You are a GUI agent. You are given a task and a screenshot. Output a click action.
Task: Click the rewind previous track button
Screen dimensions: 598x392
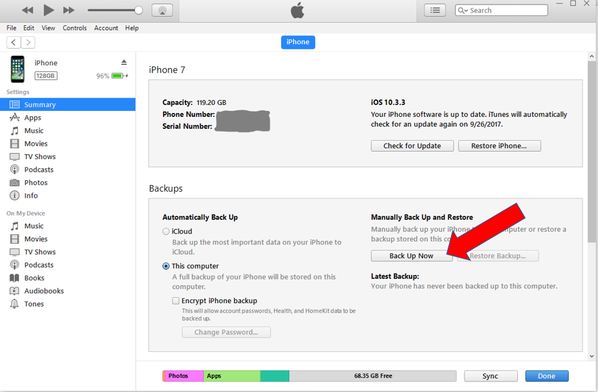[27, 10]
